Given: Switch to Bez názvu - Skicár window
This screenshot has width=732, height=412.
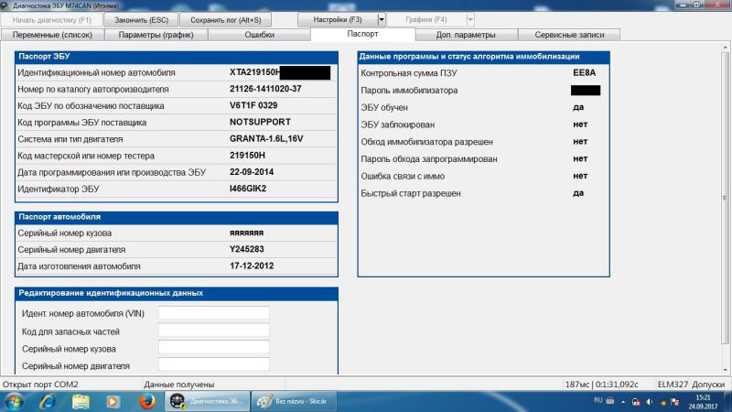Looking at the screenshot, I should click(x=295, y=401).
